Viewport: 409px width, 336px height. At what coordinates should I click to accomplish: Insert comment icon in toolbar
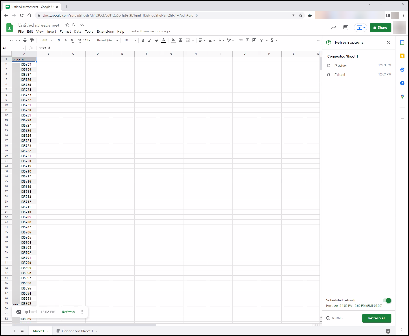click(x=248, y=40)
